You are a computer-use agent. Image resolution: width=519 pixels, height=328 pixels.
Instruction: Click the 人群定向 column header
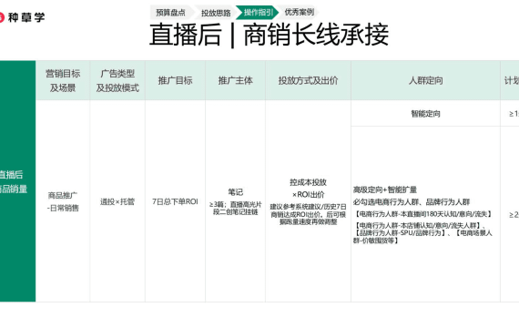pyautogui.click(x=425, y=80)
